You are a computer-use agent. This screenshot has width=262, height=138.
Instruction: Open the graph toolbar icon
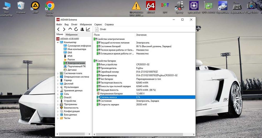[x=88, y=29]
